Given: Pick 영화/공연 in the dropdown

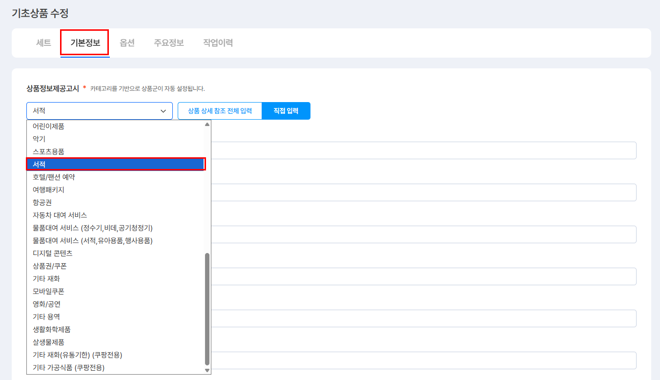Looking at the screenshot, I should (47, 304).
